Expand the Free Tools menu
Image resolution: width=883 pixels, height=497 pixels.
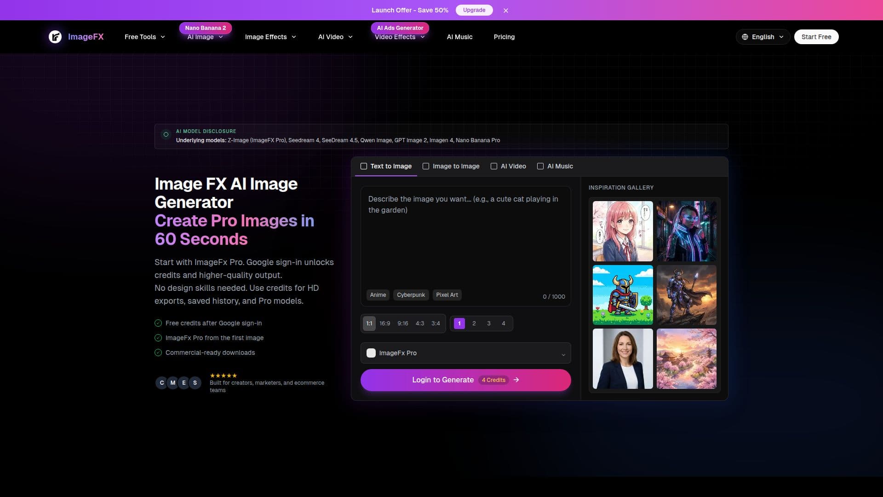[145, 37]
